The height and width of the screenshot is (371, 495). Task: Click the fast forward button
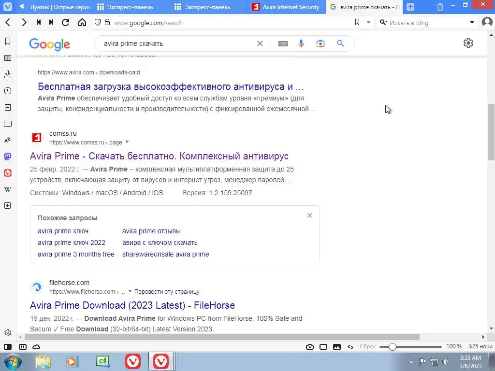point(51,22)
